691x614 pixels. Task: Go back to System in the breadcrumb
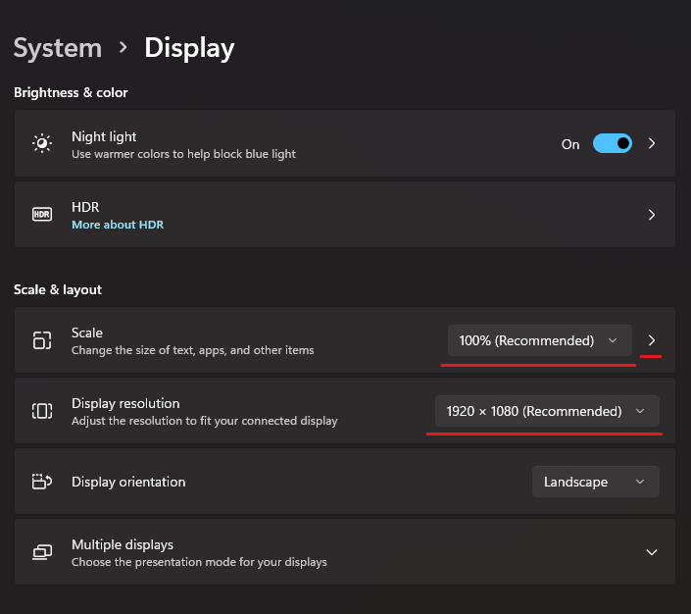pos(58,48)
